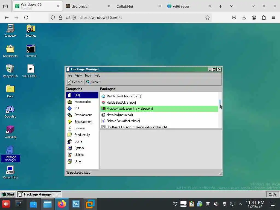Click Search in Package Manager toolbar
Screen dimensions: 280x210
pyautogui.click(x=94, y=82)
